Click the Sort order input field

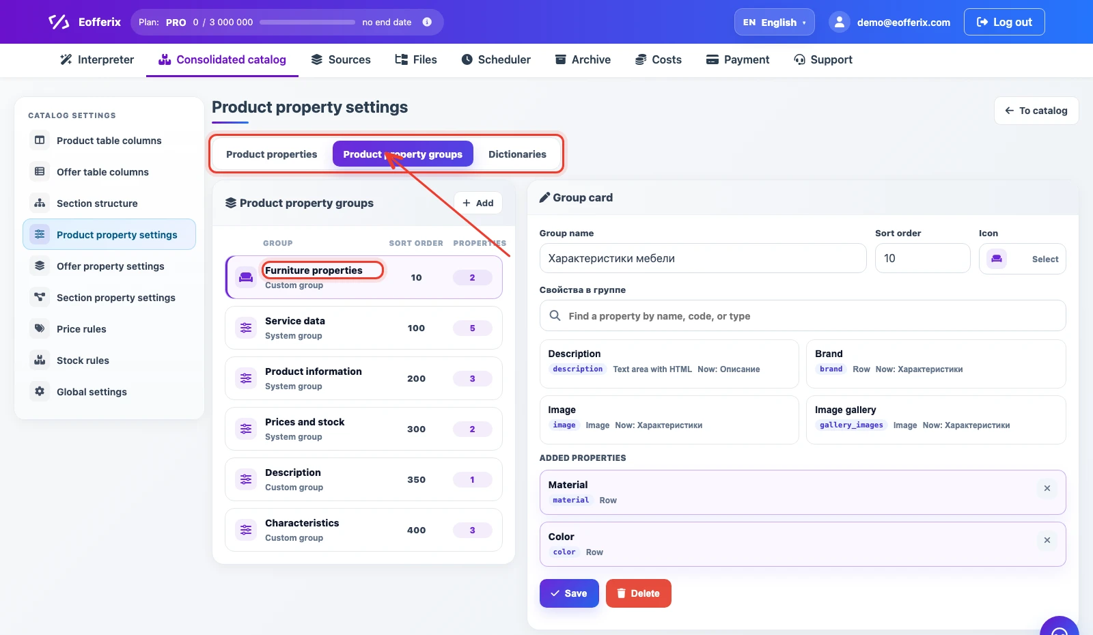click(x=922, y=258)
